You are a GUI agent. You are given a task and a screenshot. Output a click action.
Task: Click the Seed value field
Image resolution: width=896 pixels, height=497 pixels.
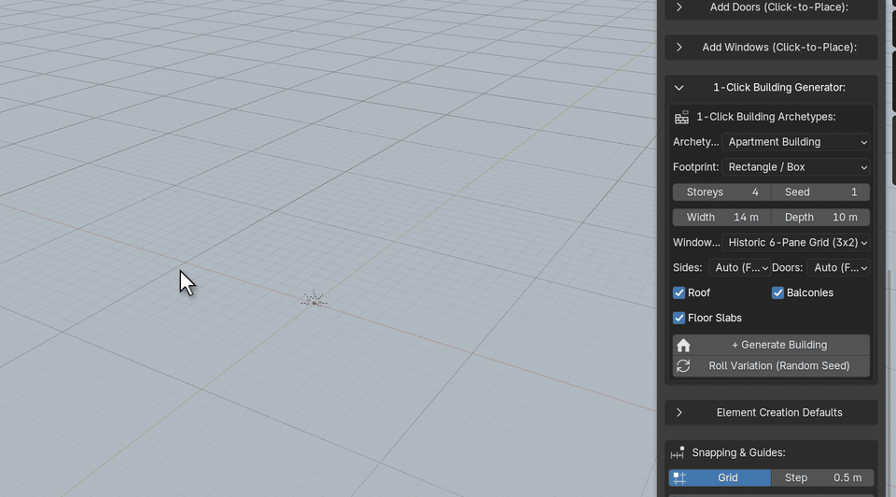tap(820, 192)
